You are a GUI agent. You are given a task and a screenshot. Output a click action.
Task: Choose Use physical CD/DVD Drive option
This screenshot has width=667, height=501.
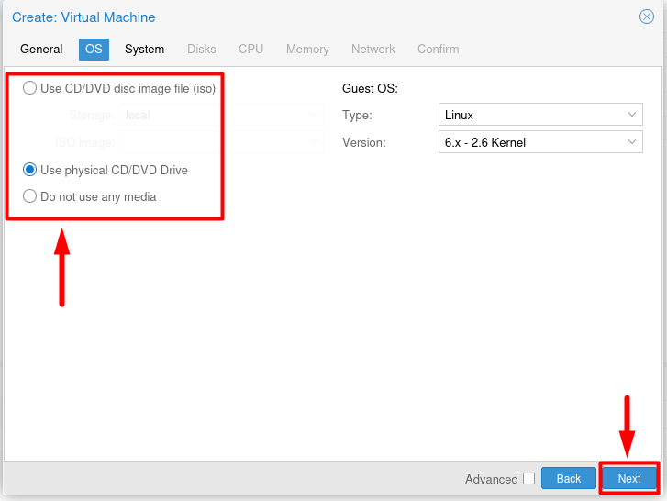30,170
